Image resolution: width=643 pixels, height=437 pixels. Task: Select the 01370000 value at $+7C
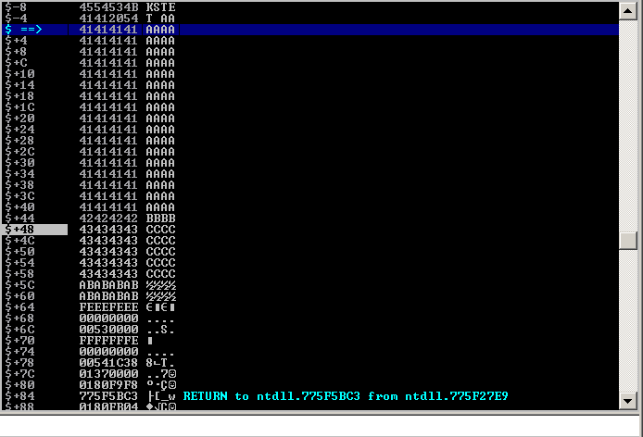pyautogui.click(x=108, y=373)
